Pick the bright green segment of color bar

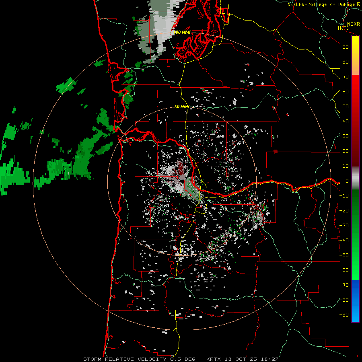(355, 265)
